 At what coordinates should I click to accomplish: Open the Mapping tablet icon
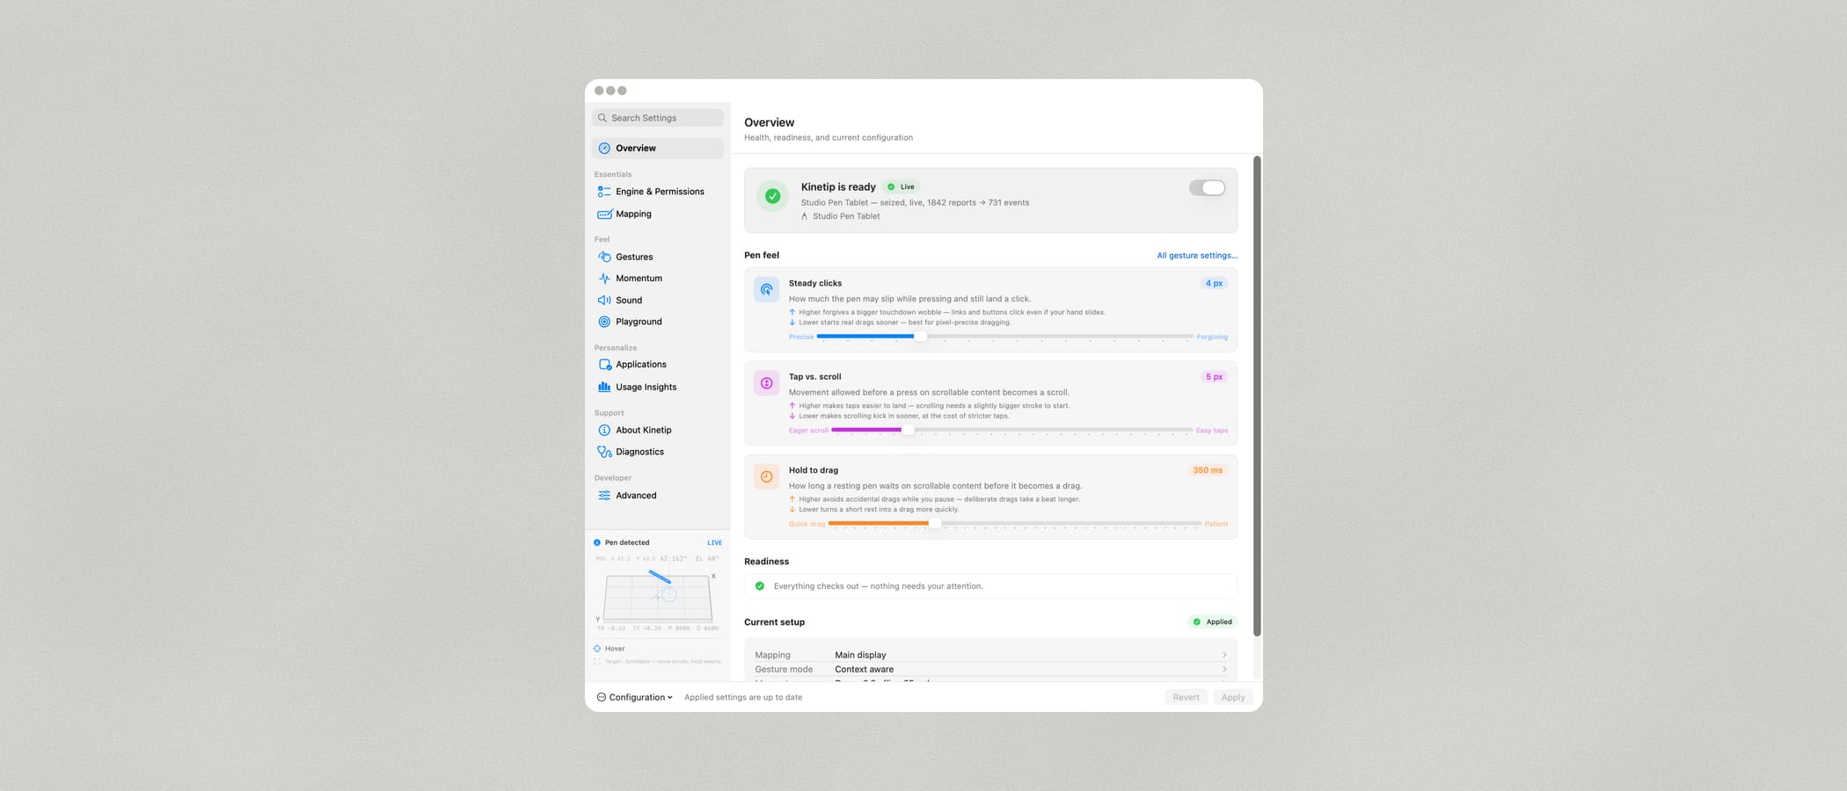(x=604, y=214)
